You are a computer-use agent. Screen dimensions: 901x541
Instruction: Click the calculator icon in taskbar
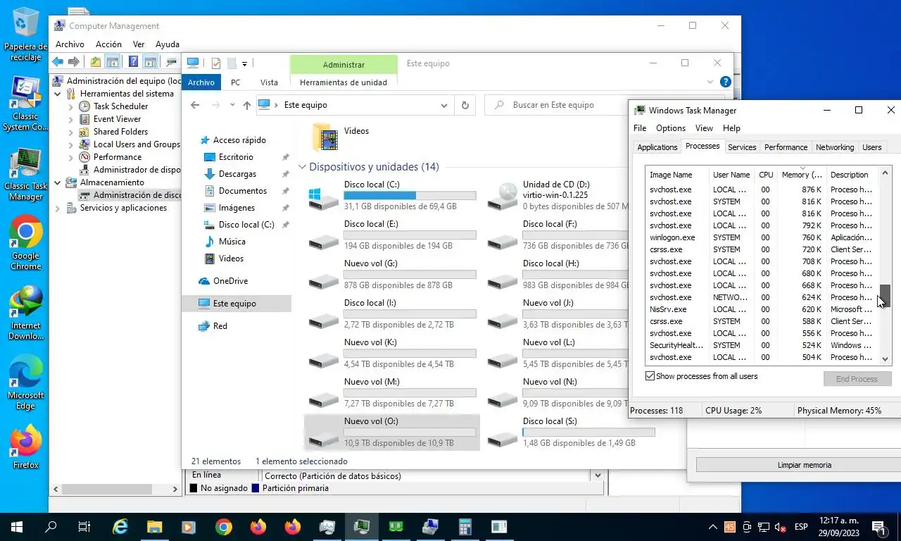tap(465, 526)
